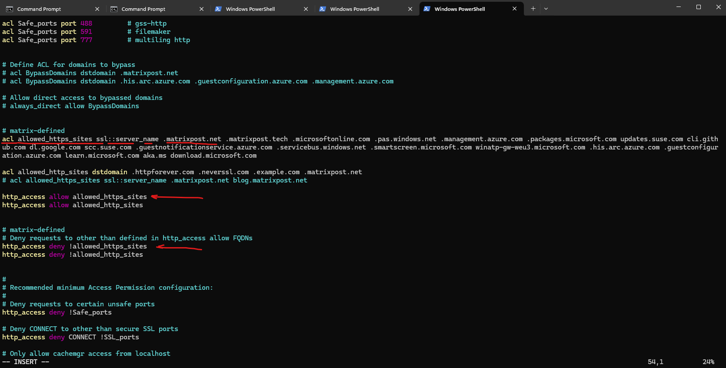The width and height of the screenshot is (726, 368).
Task: Click '.httpforever.com' domain entry
Action: [x=163, y=172]
